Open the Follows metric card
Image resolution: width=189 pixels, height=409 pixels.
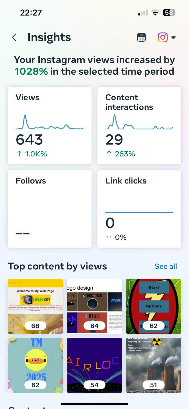point(50,209)
